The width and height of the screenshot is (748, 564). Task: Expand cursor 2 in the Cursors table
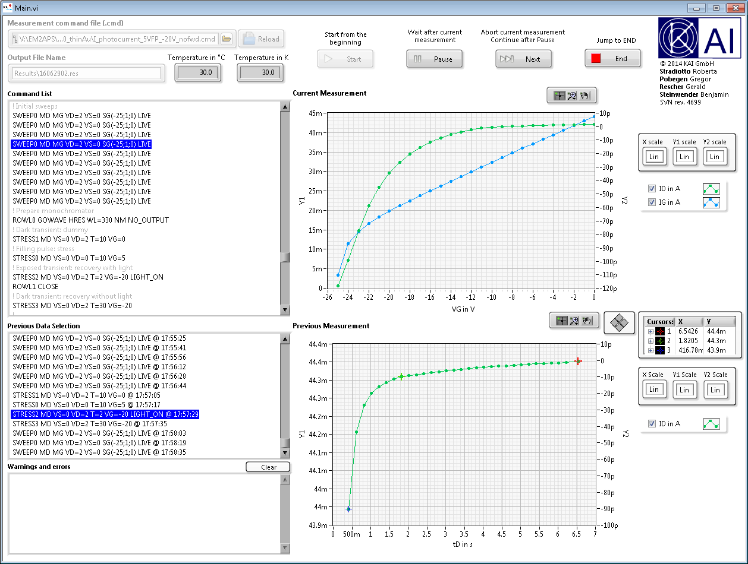650,341
